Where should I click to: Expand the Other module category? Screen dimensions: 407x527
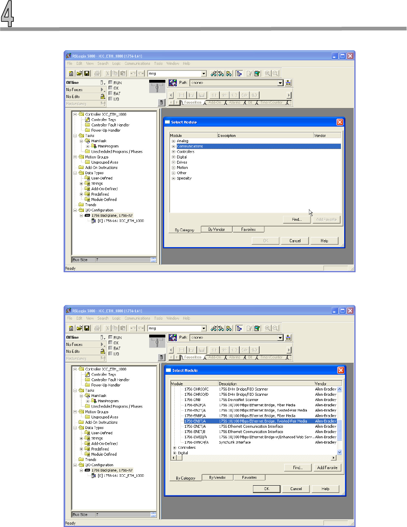tap(174, 173)
